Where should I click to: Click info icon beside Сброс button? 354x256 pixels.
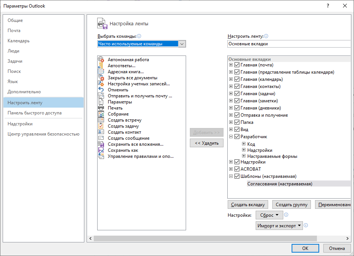[286, 215]
